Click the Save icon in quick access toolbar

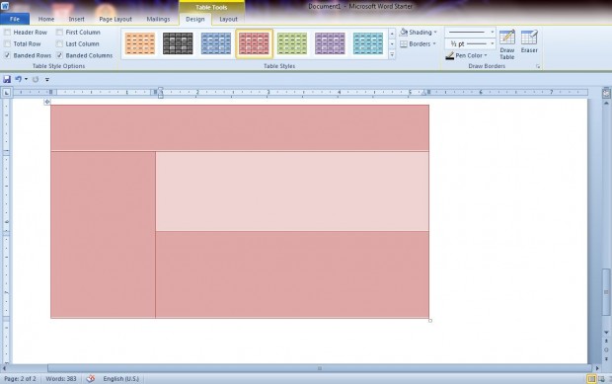click(x=7, y=79)
